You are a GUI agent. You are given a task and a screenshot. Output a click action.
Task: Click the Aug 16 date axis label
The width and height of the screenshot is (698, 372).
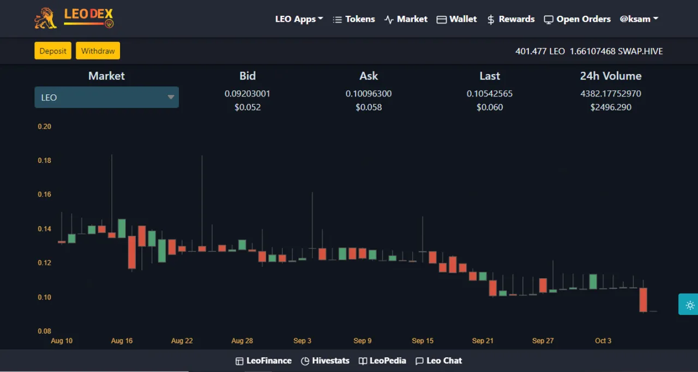[x=122, y=341]
